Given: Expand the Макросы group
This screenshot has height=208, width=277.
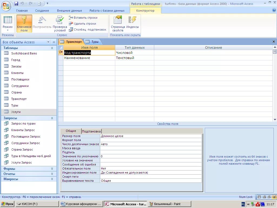Looking at the screenshot, I should (x=52, y=179).
